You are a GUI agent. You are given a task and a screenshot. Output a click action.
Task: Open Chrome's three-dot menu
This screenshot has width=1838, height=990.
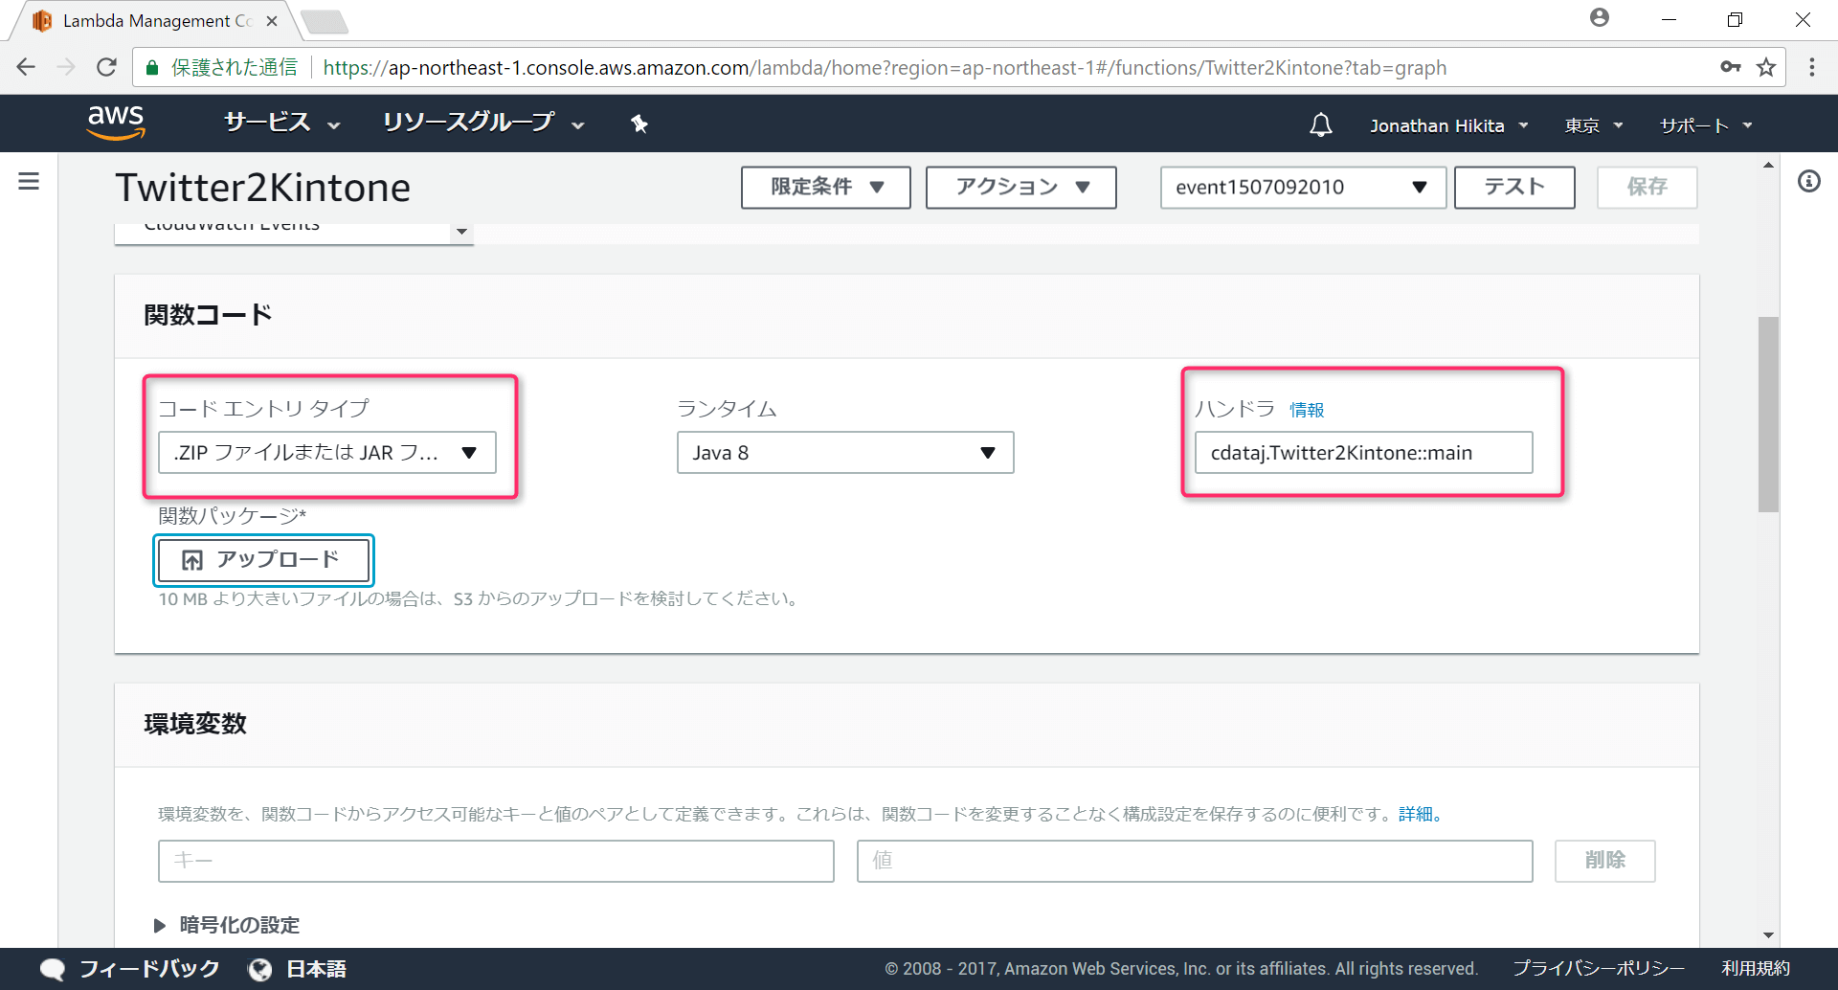[x=1811, y=67]
